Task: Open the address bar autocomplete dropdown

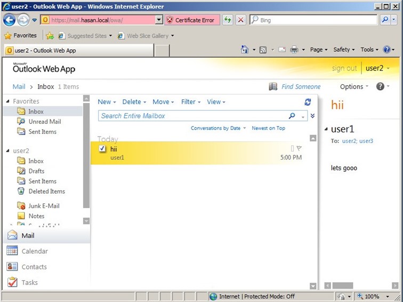Action: [x=159, y=20]
